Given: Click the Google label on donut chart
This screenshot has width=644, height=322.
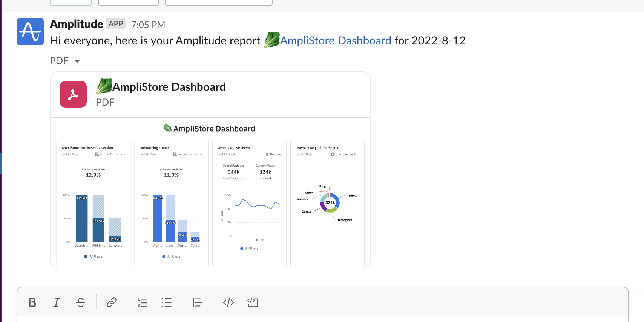Looking at the screenshot, I should point(307,212).
